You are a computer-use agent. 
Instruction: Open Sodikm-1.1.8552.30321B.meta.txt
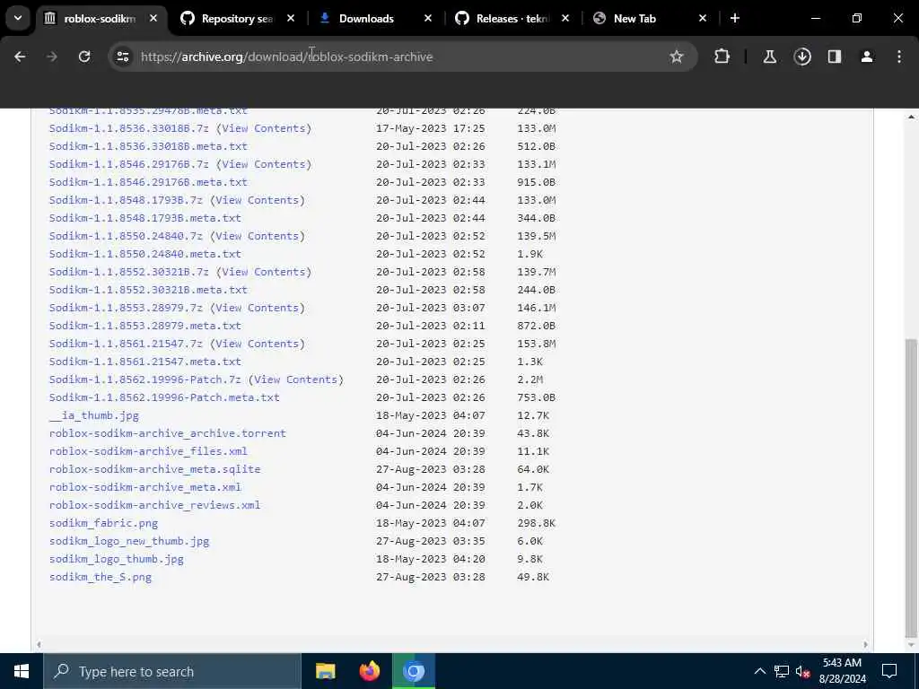click(148, 290)
